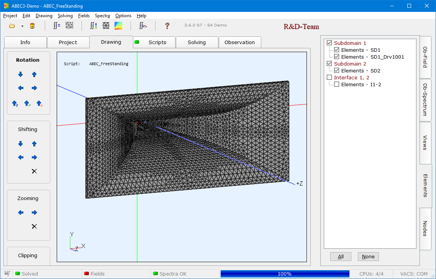Rotate about the Z axis
The height and width of the screenshot is (279, 436).
pyautogui.click(x=15, y=103)
